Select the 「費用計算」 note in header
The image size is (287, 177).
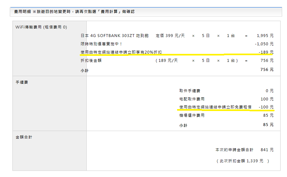click(109, 12)
